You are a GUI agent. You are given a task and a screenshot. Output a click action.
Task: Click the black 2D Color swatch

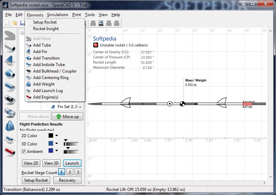51,135
